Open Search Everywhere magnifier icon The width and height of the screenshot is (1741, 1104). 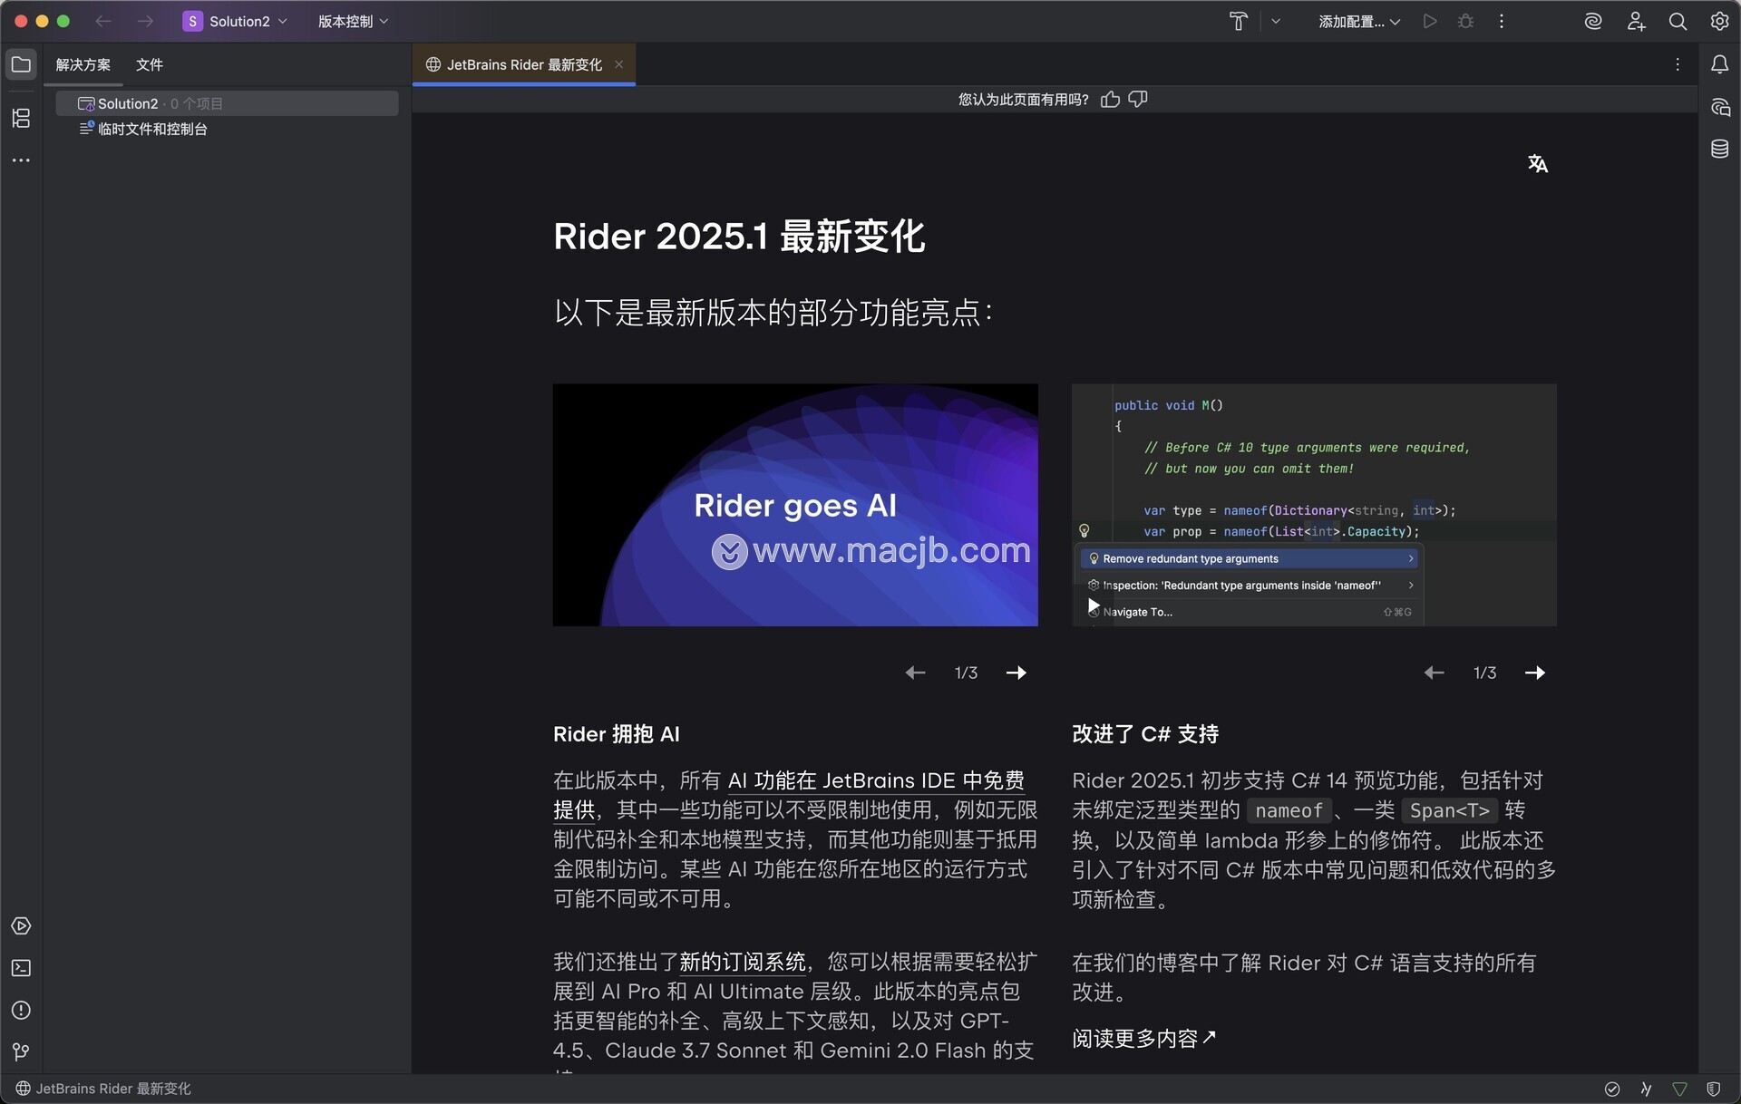click(x=1678, y=21)
